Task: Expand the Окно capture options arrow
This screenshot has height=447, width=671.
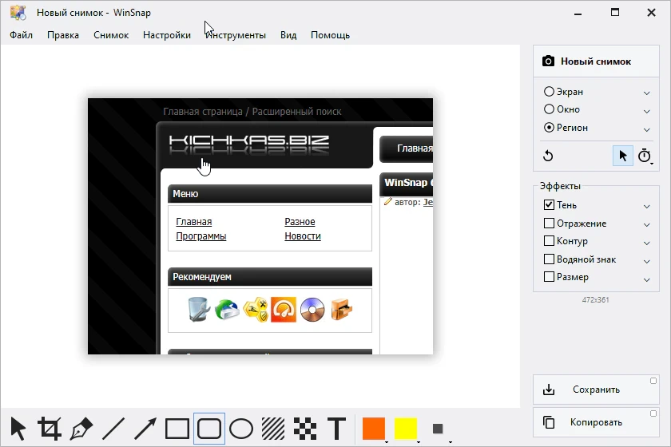Action: coord(646,111)
